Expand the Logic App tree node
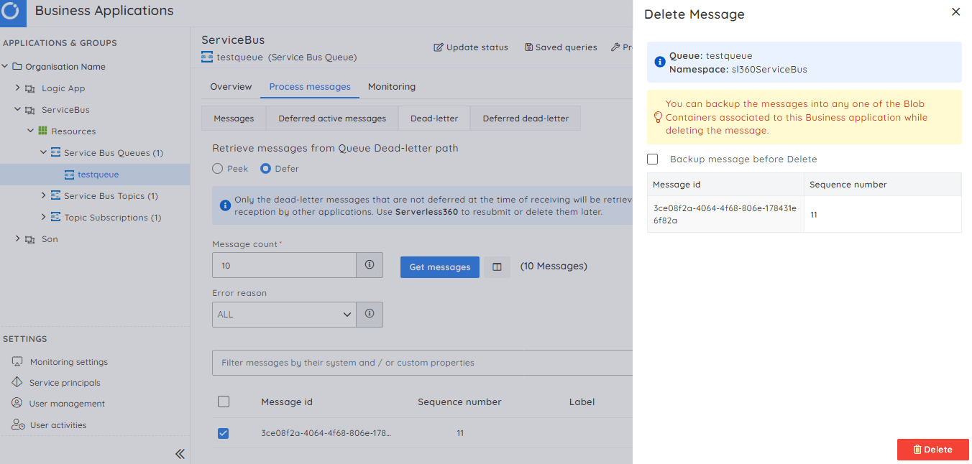This screenshot has width=972, height=464. point(18,88)
